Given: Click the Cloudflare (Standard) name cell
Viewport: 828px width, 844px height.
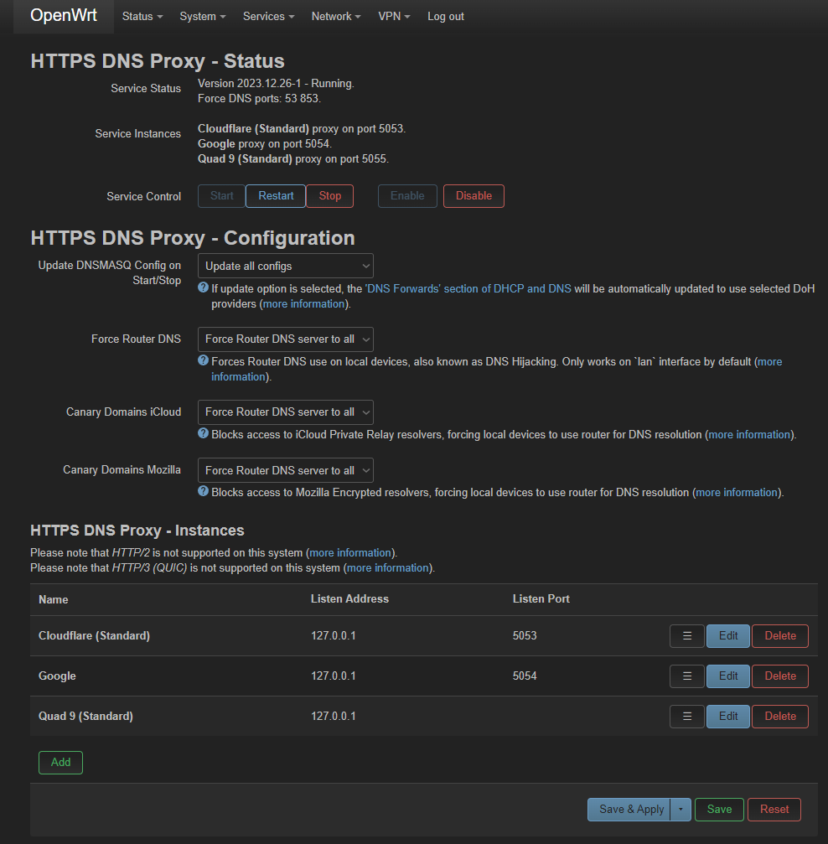Looking at the screenshot, I should [x=94, y=635].
